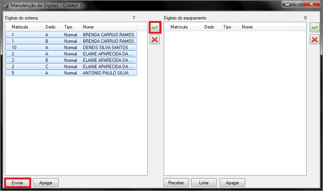Click red X icon right of equipment list

(314, 40)
